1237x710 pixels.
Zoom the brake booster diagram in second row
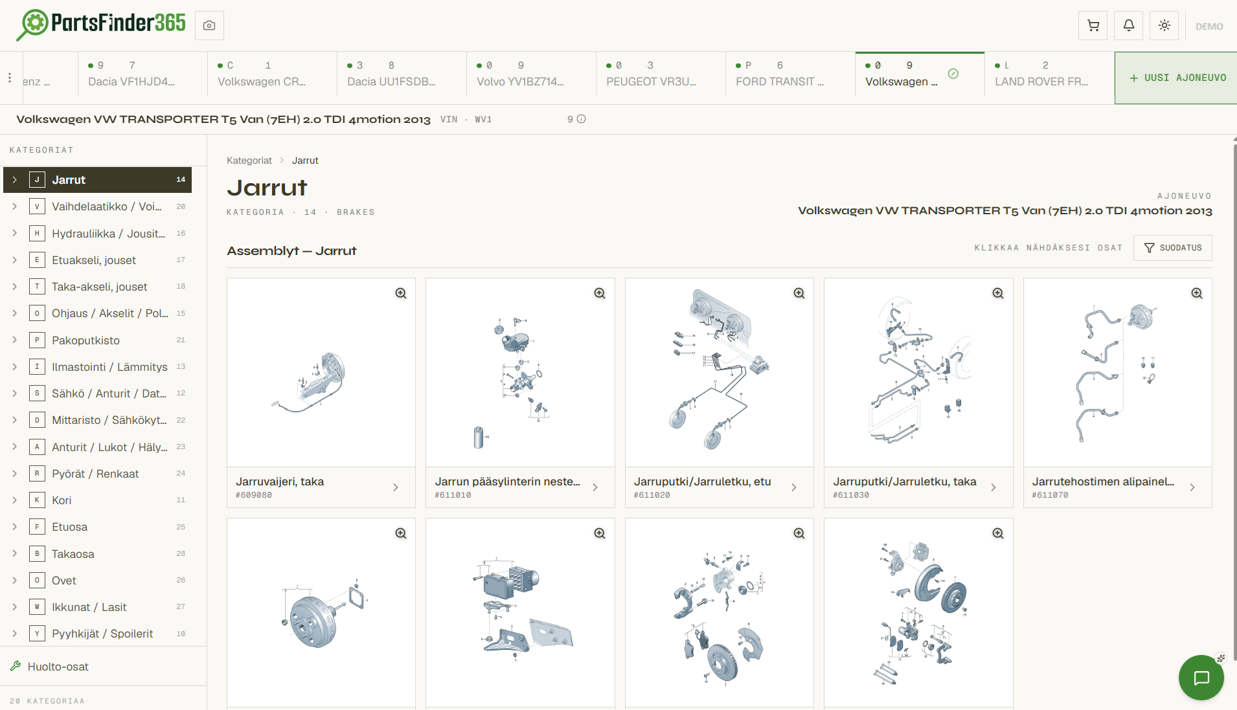pyautogui.click(x=401, y=533)
